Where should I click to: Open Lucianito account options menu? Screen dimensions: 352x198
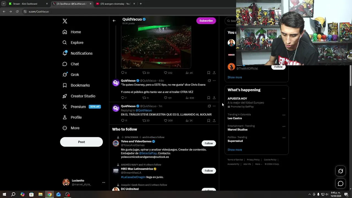pos(103,182)
